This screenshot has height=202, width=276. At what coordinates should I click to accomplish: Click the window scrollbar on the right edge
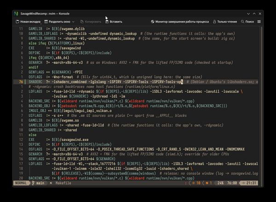pyautogui.click(x=262, y=104)
